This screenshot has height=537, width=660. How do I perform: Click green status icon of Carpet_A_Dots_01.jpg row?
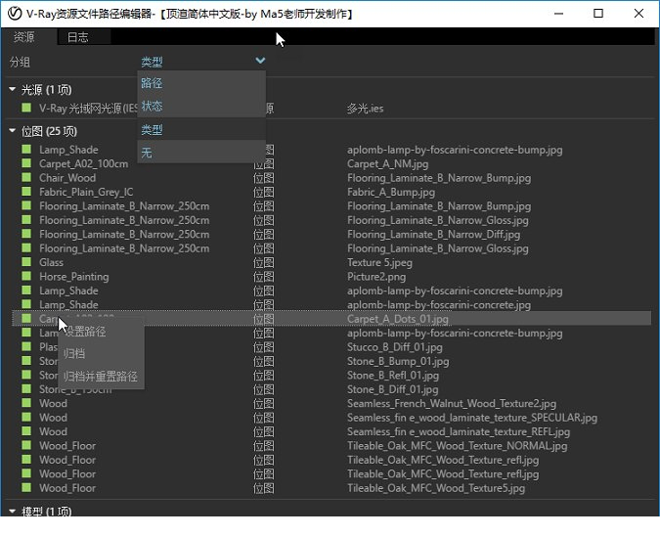(x=26, y=319)
